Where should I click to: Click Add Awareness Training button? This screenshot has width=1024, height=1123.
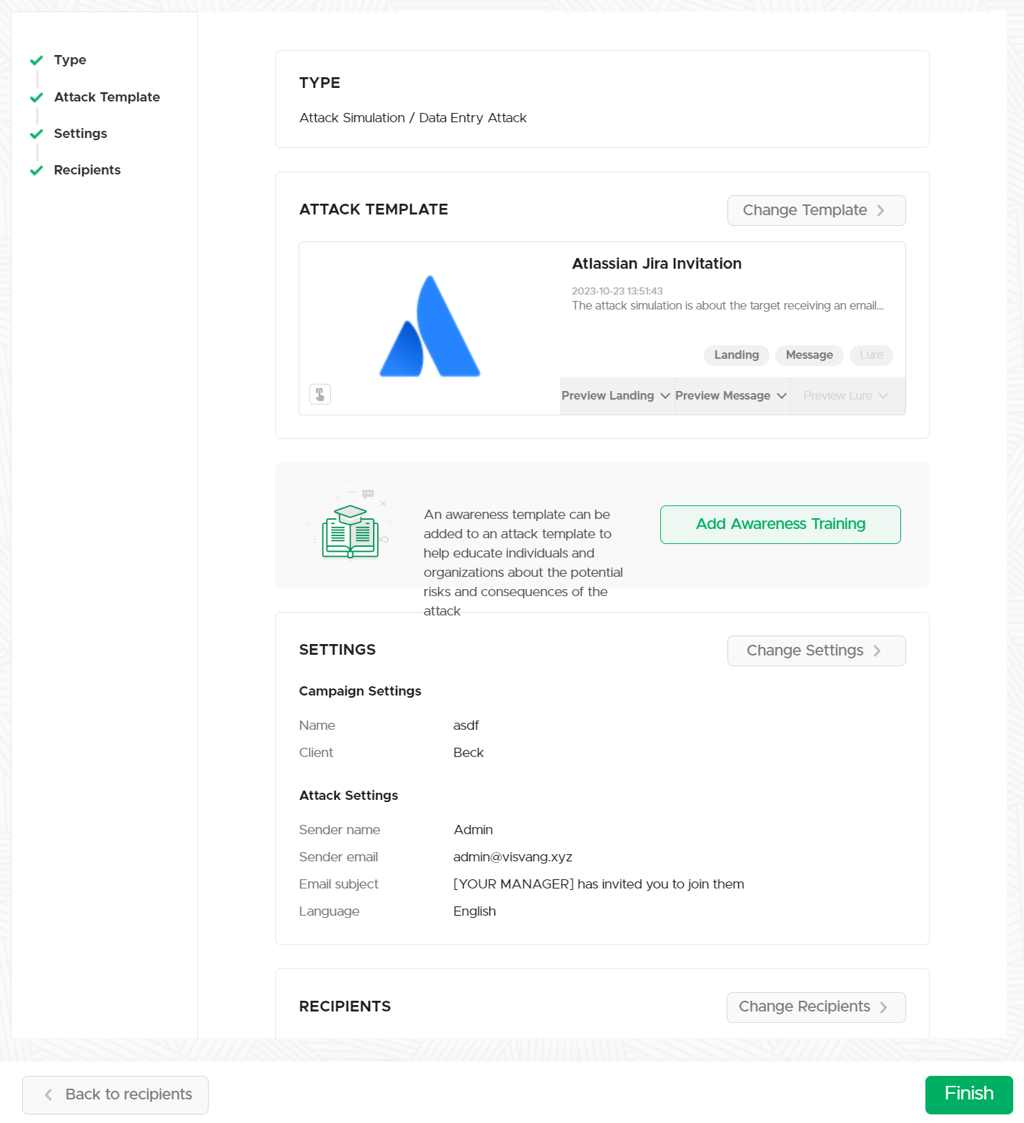780,525
